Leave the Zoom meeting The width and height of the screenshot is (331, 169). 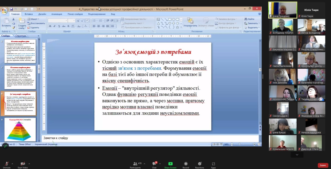pos(323,165)
